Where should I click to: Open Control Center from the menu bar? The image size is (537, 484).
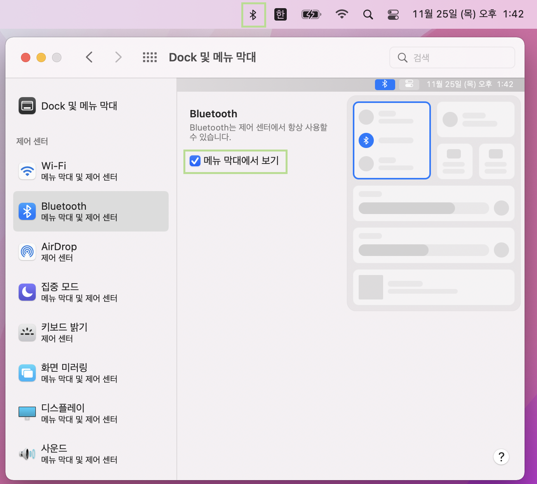click(393, 15)
